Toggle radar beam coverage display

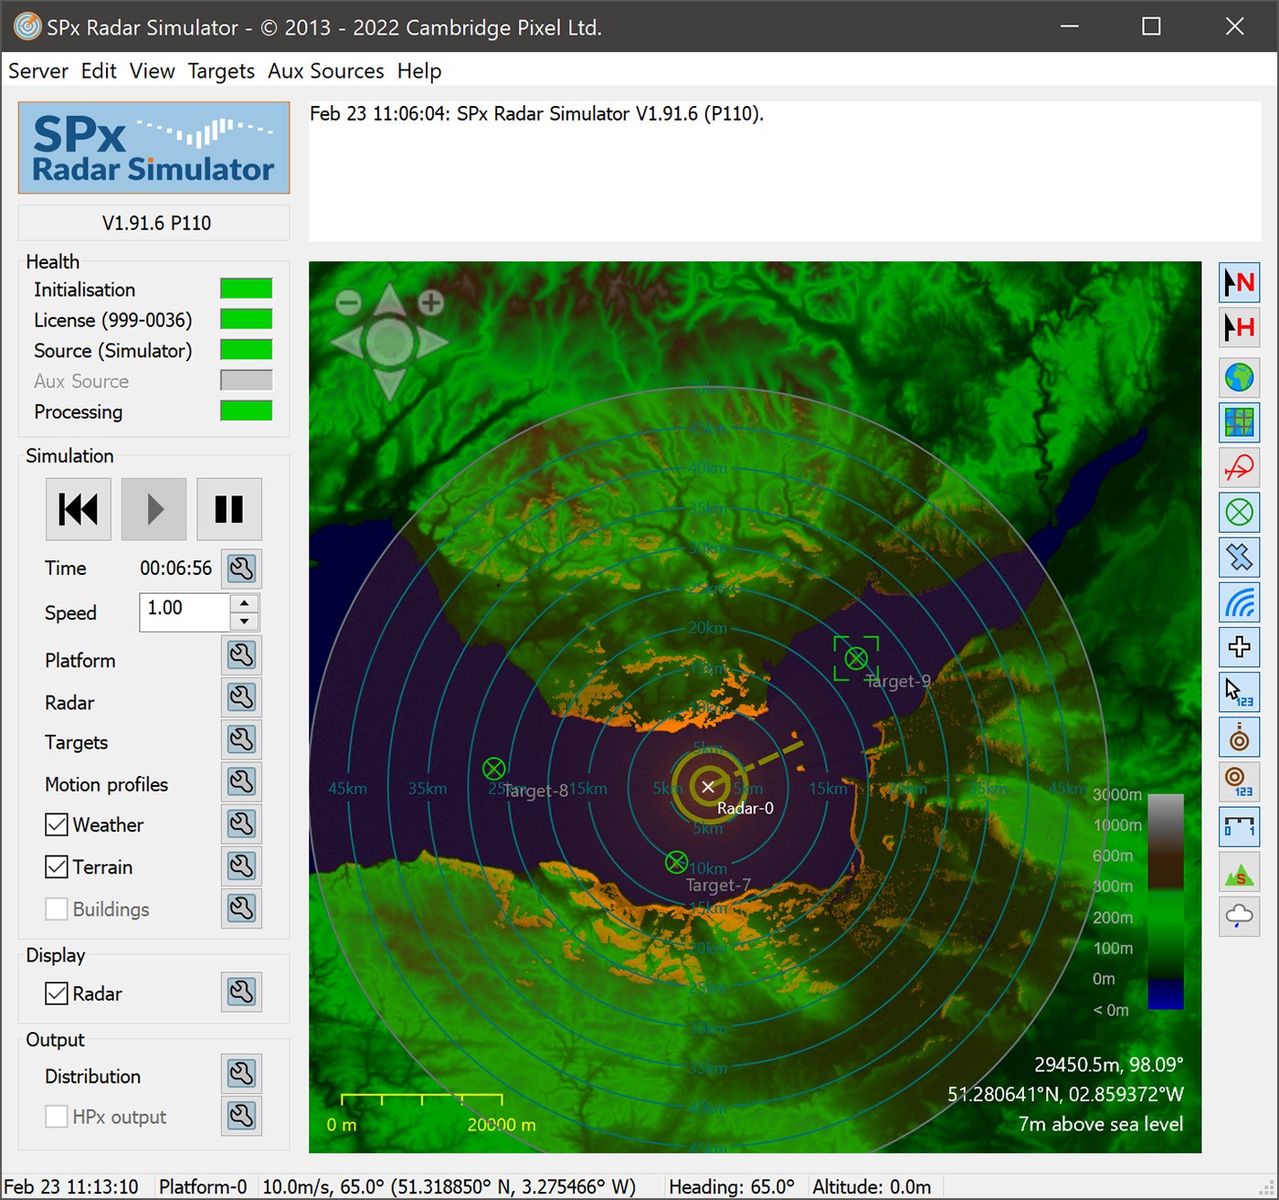1239,603
